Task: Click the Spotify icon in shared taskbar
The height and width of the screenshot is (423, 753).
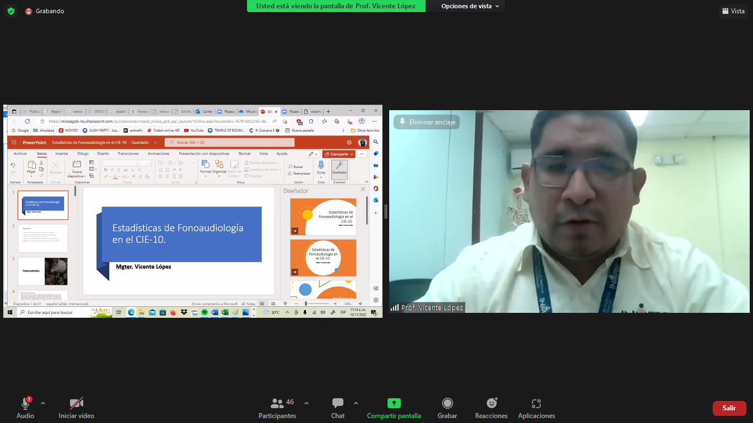Action: point(205,312)
